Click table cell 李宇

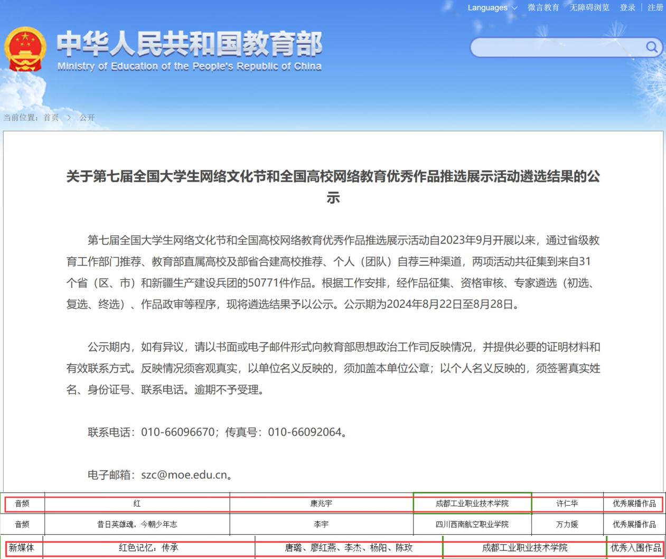[321, 524]
